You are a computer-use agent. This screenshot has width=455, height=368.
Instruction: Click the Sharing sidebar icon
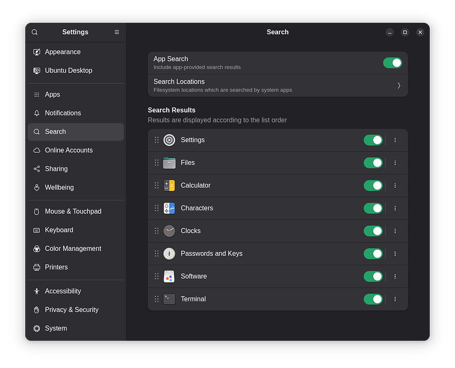[x=36, y=169]
